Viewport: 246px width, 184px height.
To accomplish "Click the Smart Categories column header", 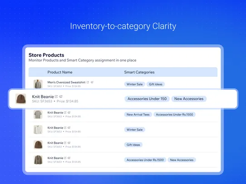I will pyautogui.click(x=139, y=72).
